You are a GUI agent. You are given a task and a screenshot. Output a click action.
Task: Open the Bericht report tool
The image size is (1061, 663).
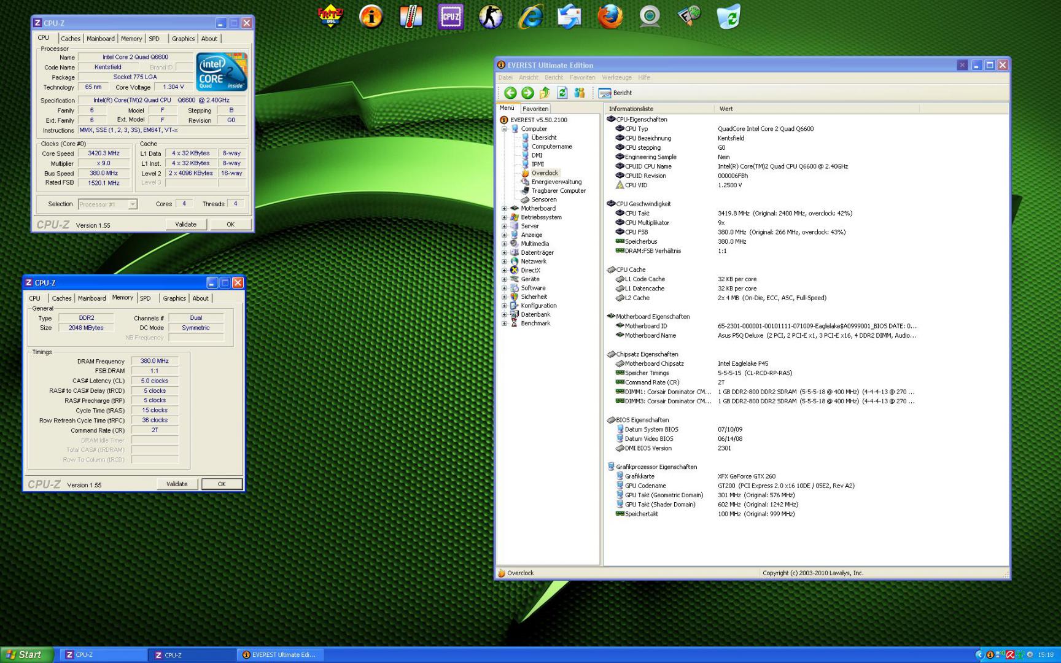coord(615,93)
